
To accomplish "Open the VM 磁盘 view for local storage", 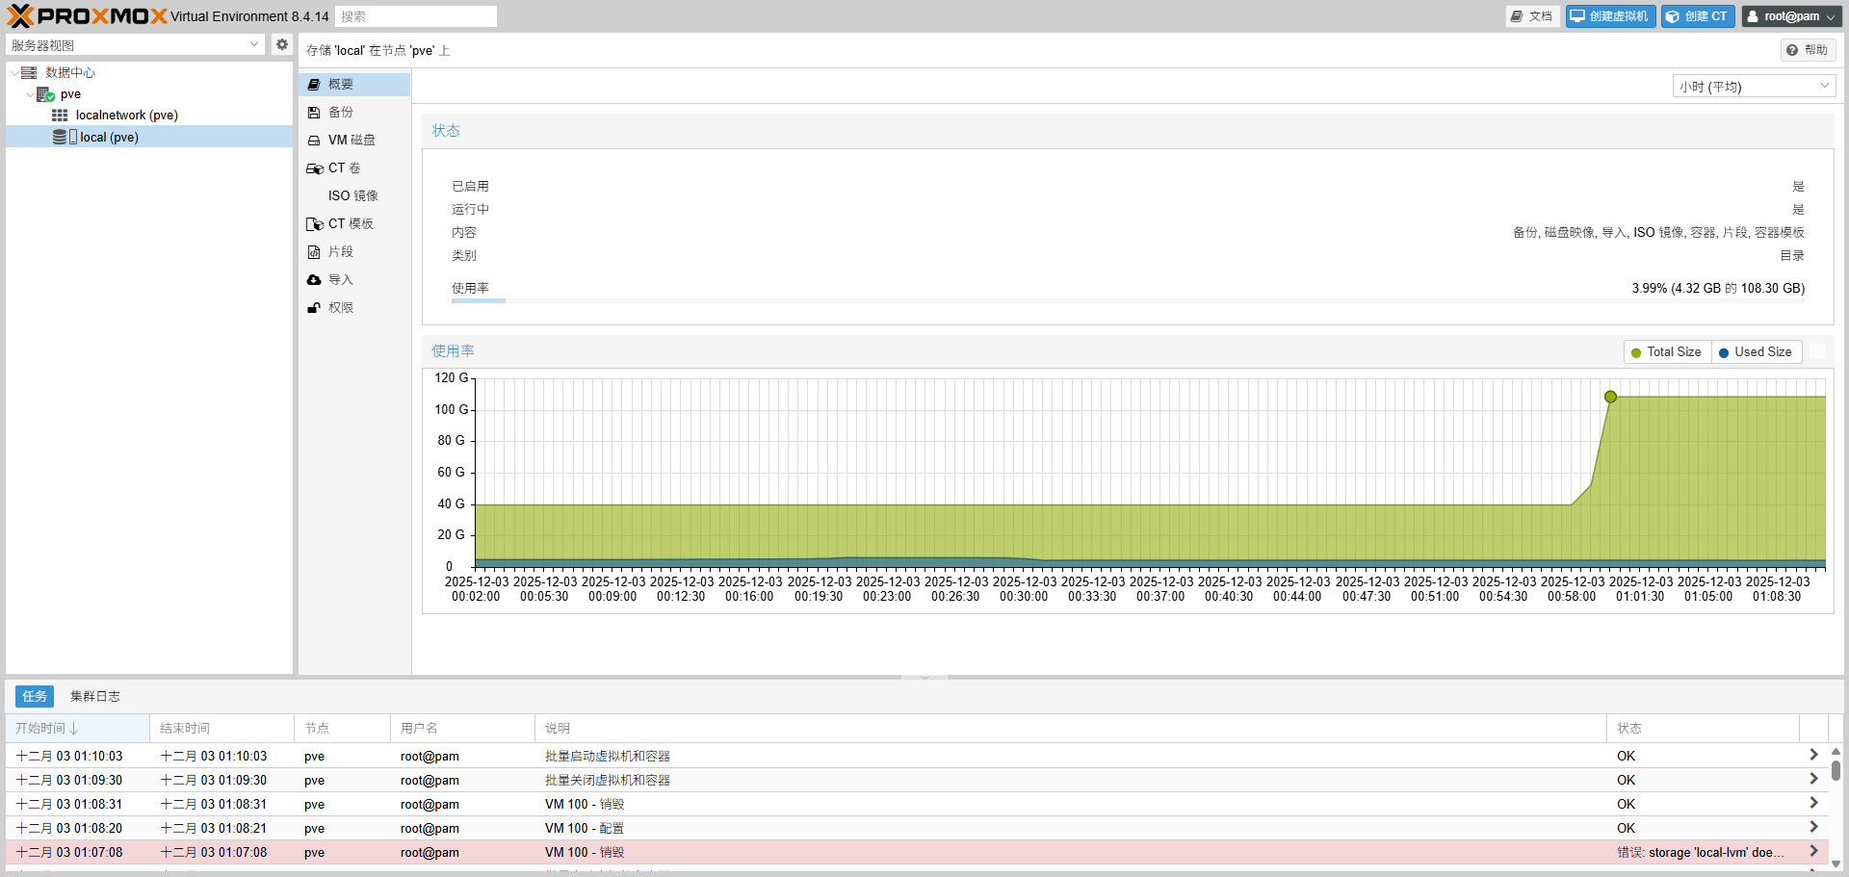I will 349,140.
